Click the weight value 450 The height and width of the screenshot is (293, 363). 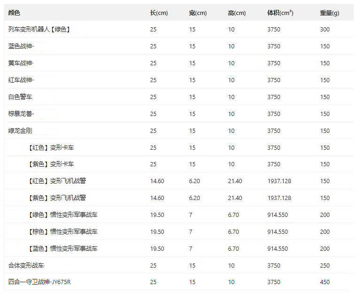tap(325, 283)
